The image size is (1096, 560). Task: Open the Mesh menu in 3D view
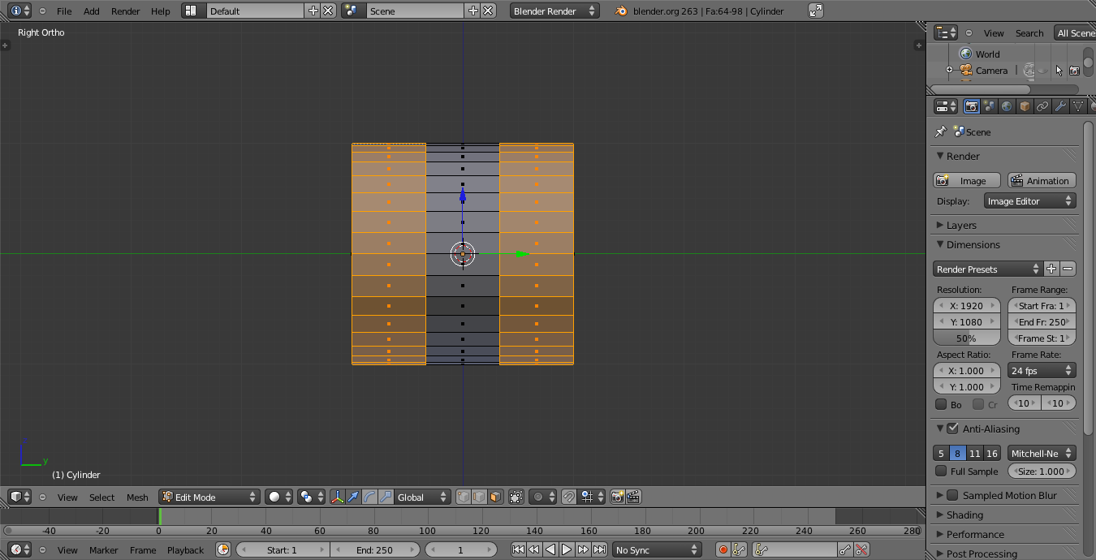click(137, 497)
